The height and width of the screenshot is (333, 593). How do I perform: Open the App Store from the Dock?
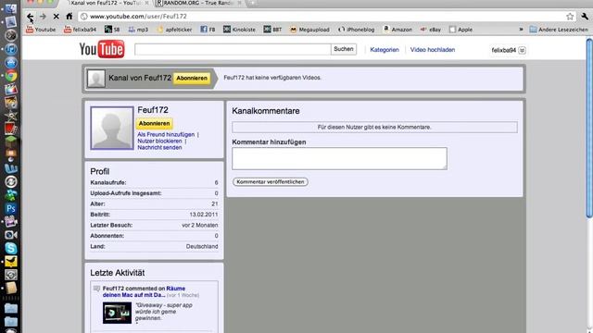click(x=10, y=63)
